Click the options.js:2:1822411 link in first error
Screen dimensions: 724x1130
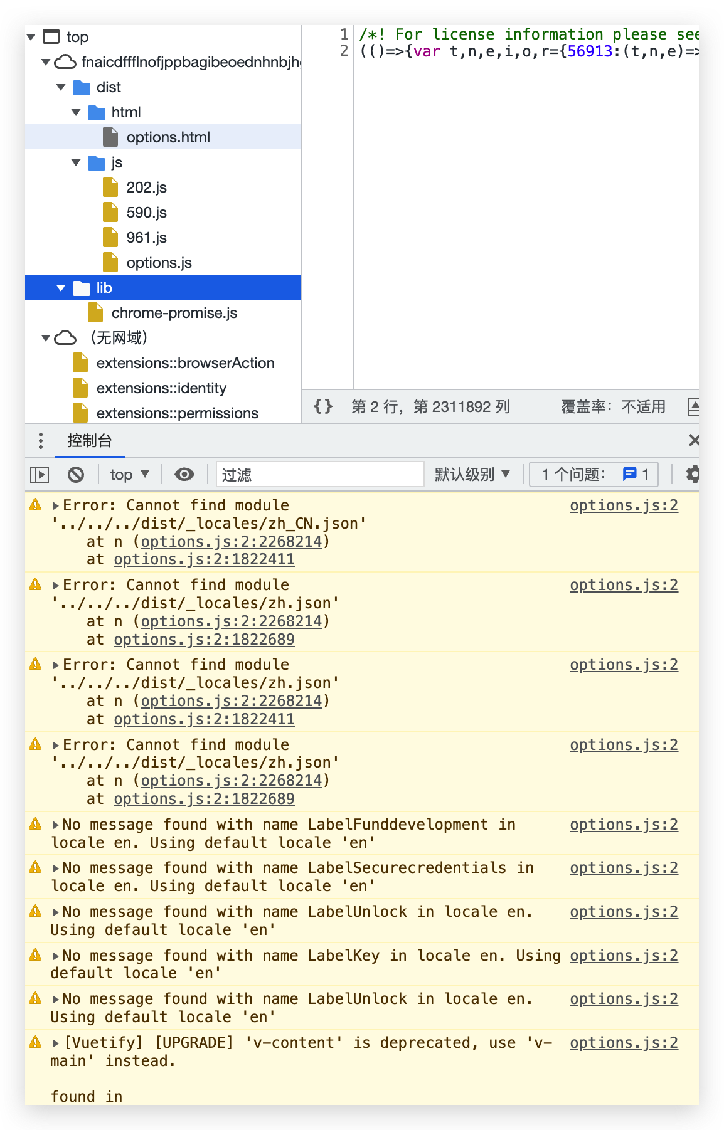pos(204,559)
